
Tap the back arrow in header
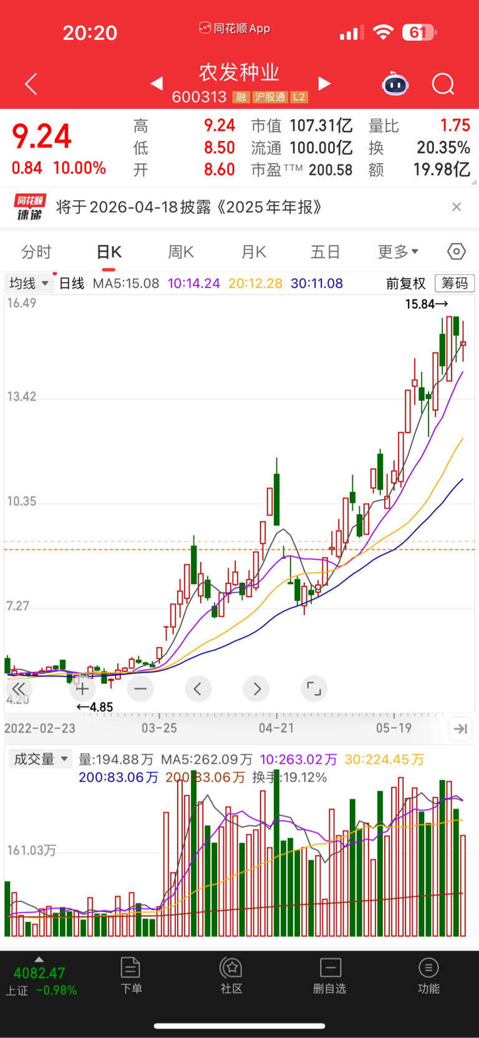pos(31,84)
